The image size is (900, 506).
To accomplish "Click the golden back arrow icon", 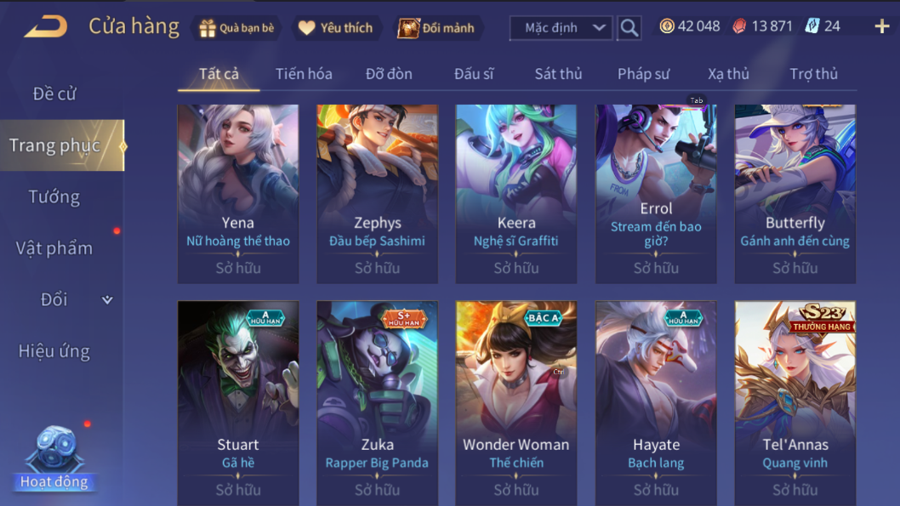I will 45,27.
